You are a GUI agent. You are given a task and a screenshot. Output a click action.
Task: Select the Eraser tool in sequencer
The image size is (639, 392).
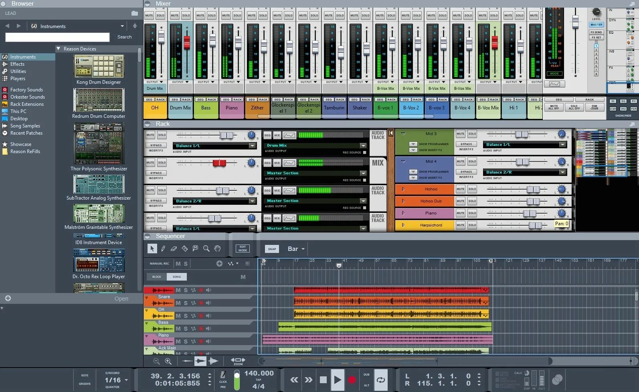[174, 249]
